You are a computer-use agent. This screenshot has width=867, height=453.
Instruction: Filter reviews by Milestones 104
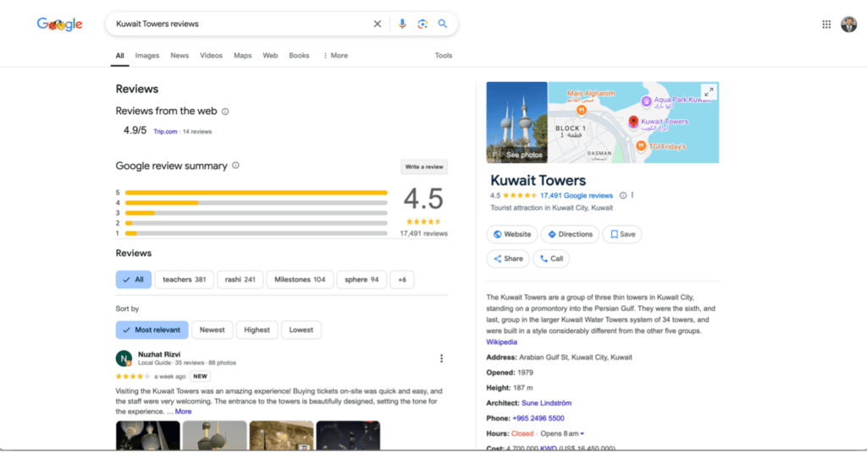pyautogui.click(x=301, y=280)
